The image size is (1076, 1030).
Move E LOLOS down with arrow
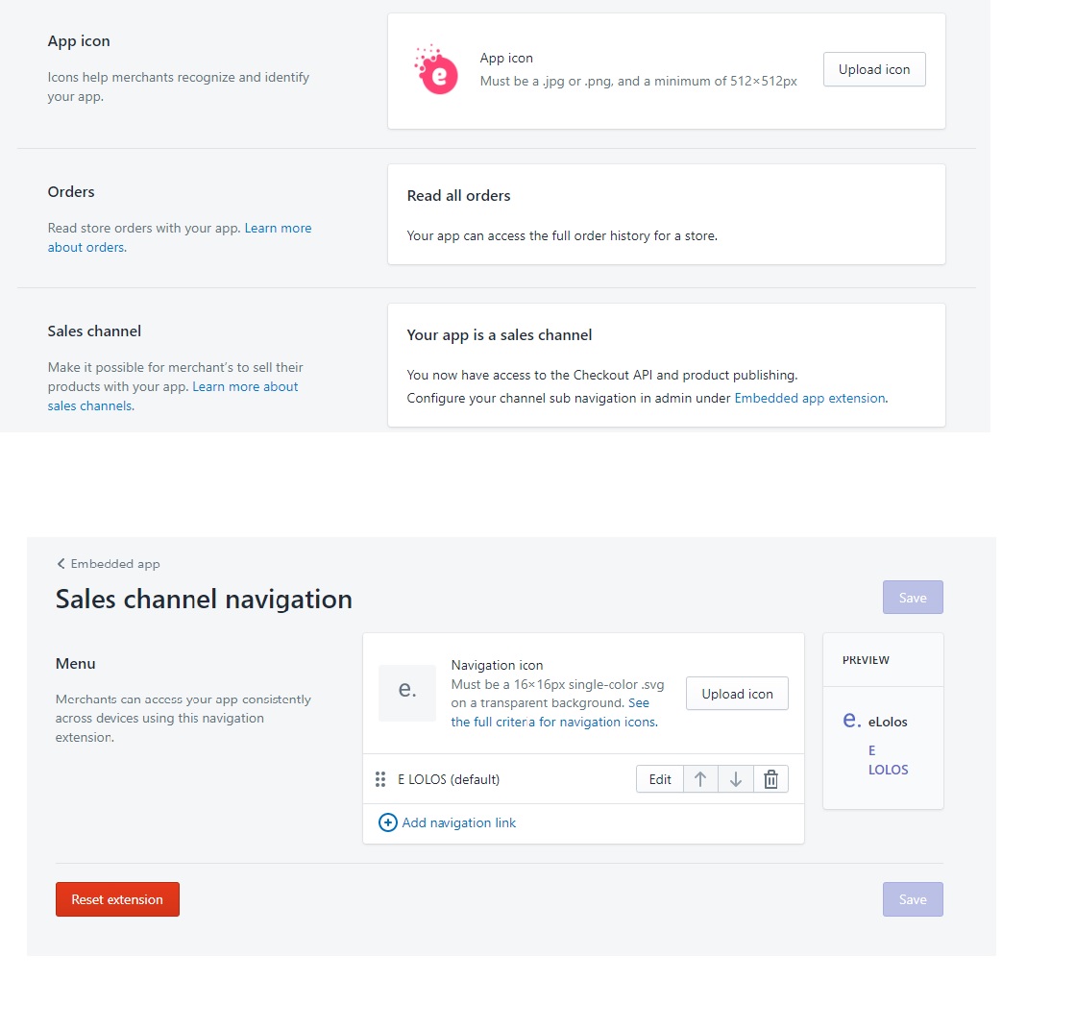click(x=736, y=779)
